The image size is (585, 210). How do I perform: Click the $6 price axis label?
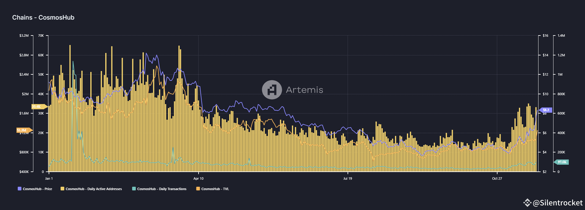coord(544,133)
